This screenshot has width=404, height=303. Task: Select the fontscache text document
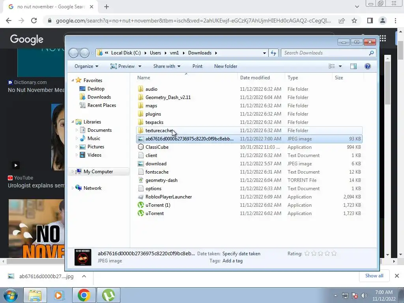pyautogui.click(x=157, y=172)
